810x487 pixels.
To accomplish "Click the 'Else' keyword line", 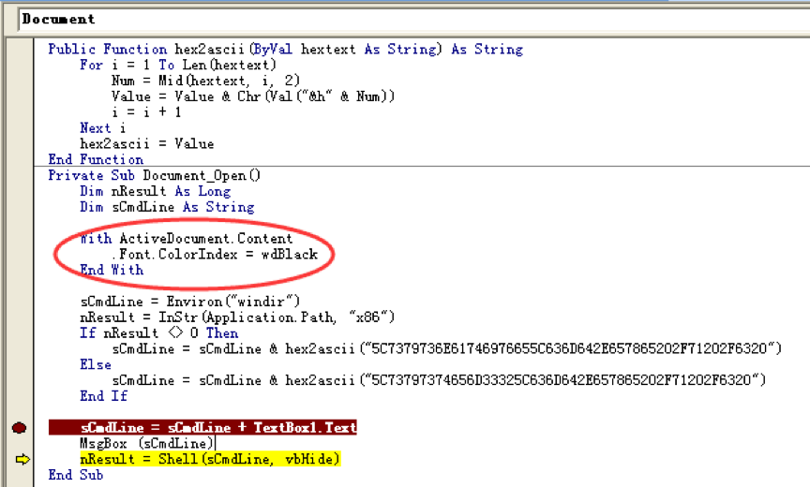I will pos(96,364).
